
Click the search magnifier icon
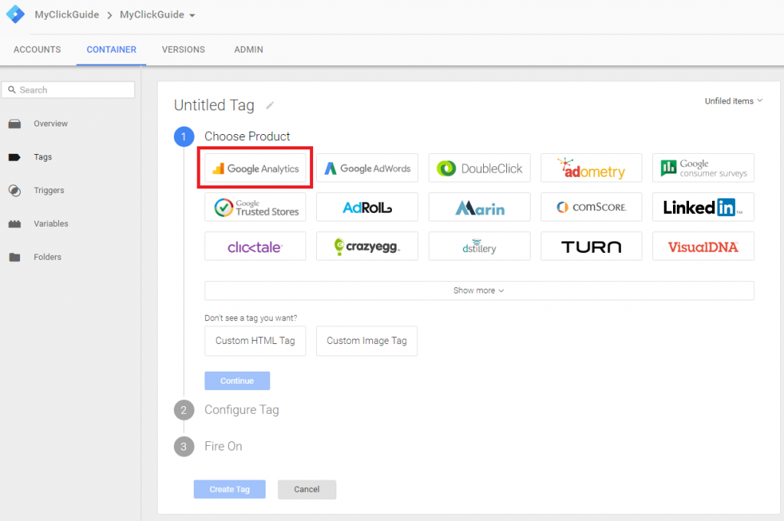(x=12, y=90)
